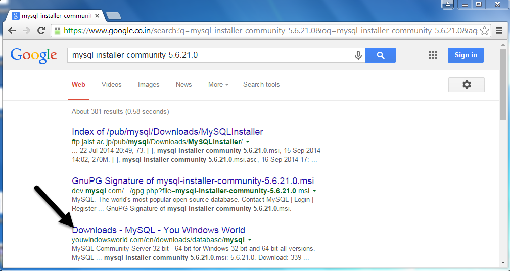Open the Chrome hamburger menu
This screenshot has width=510, height=271.
click(x=499, y=30)
